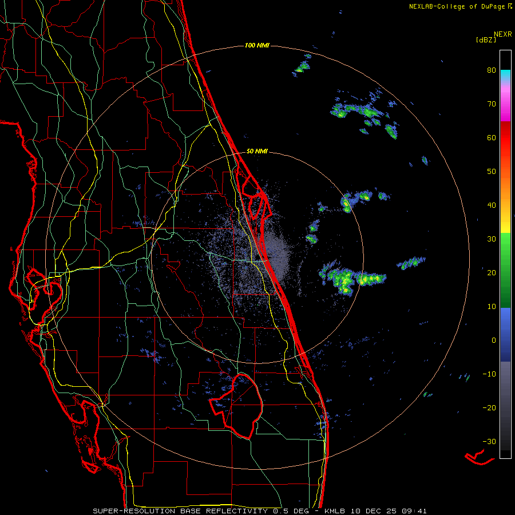Click the 50 dBZ scale value
The image size is (515, 515).
point(492,172)
